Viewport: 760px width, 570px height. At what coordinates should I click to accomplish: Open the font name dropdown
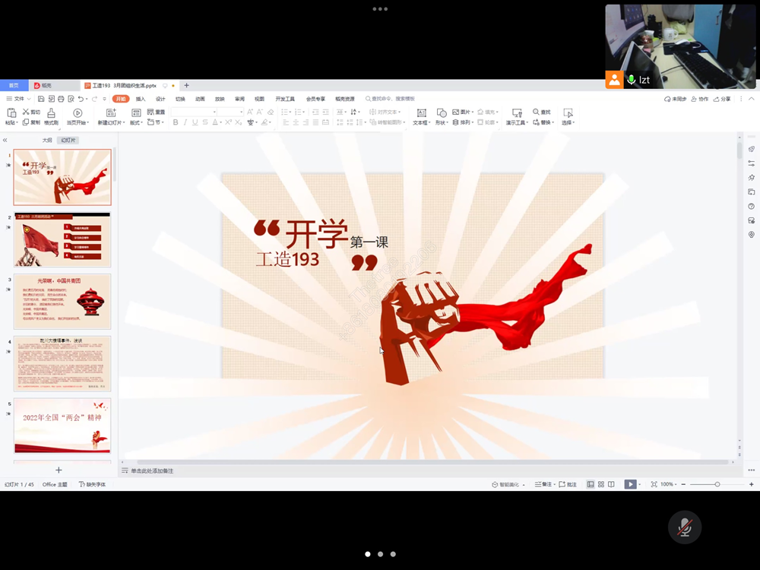pos(214,112)
